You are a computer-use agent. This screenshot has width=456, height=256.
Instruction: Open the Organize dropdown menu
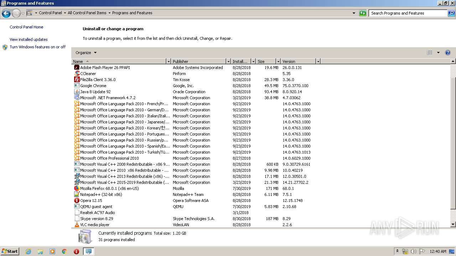tap(86, 53)
